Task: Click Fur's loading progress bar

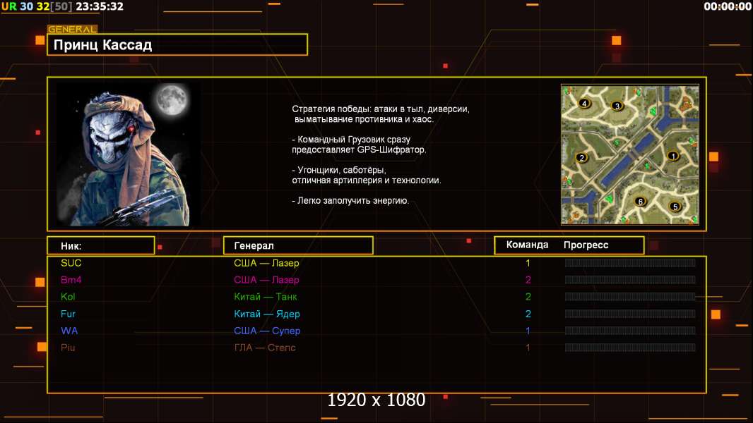Action: click(630, 314)
